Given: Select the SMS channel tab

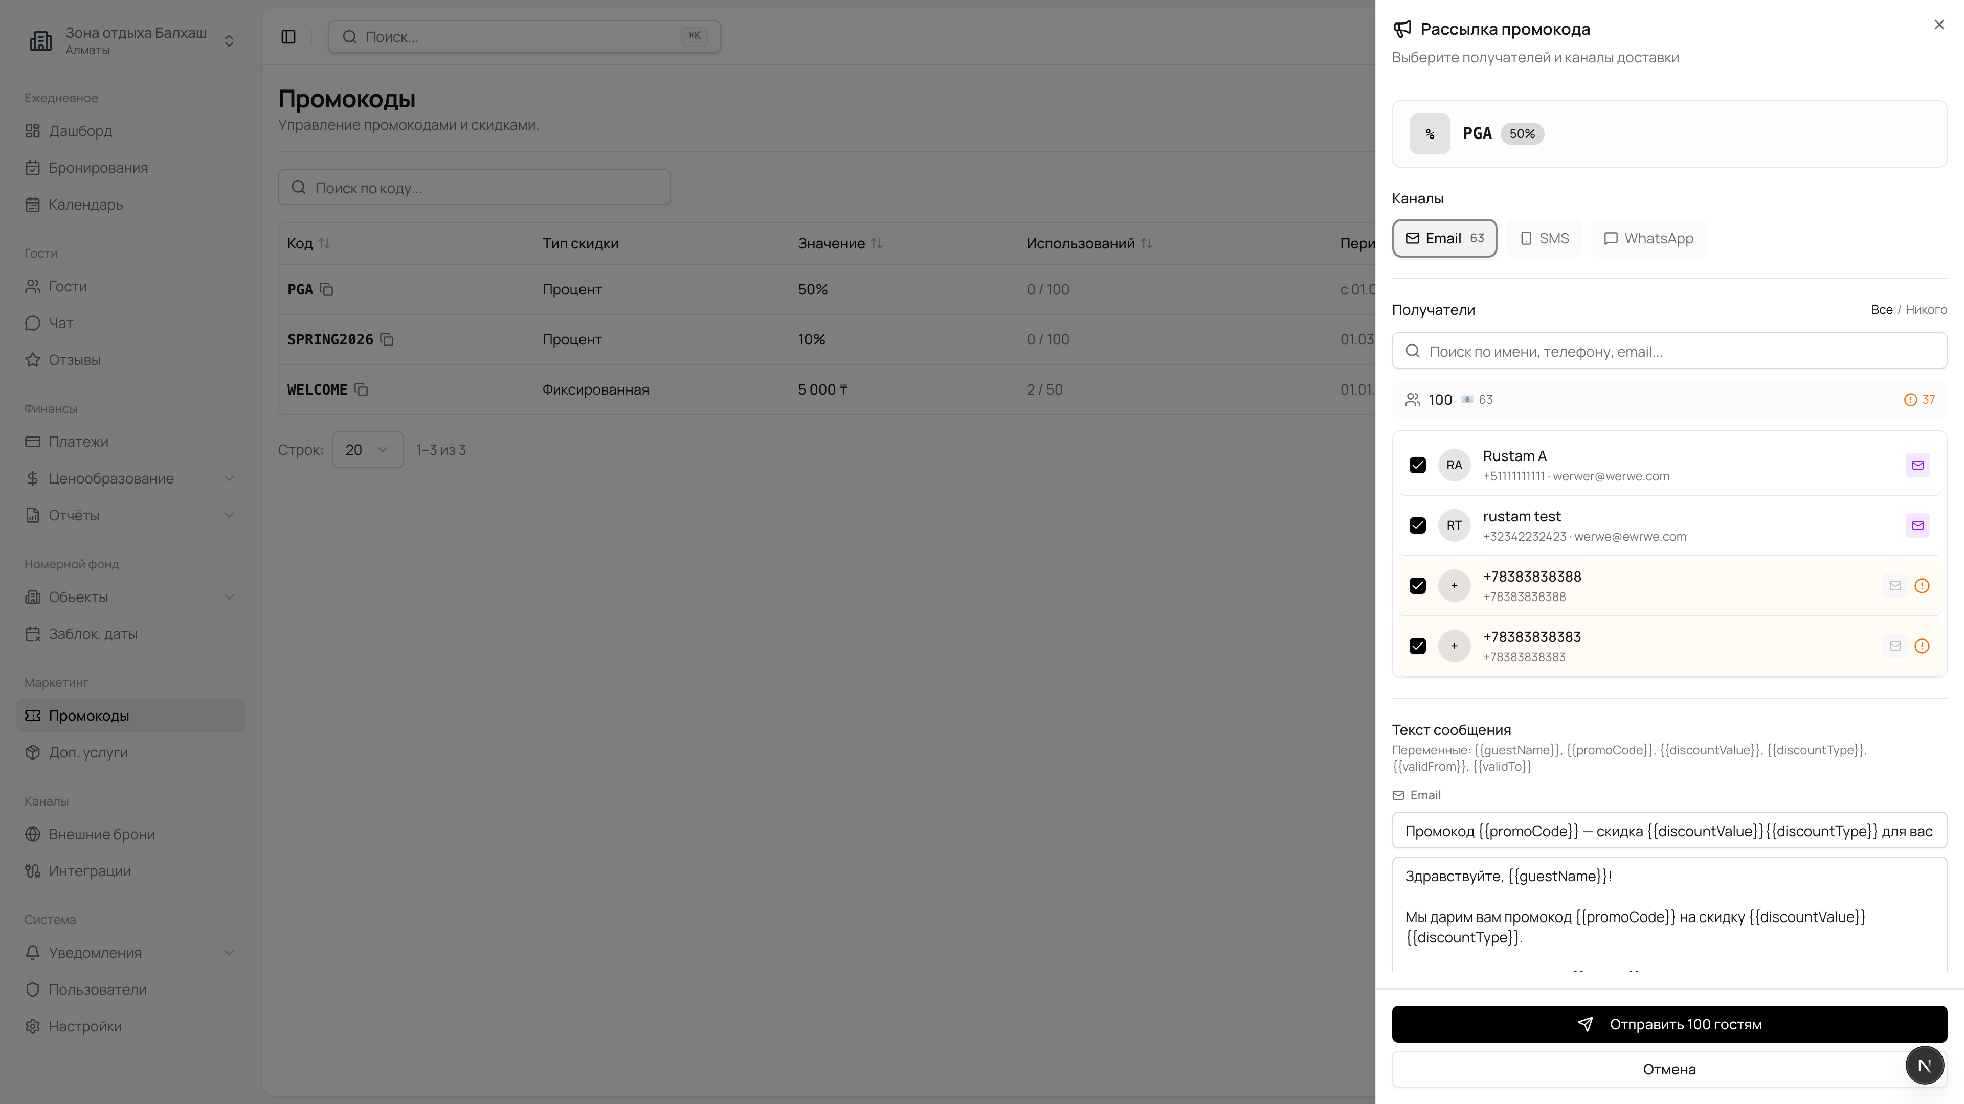Looking at the screenshot, I should pos(1544,239).
